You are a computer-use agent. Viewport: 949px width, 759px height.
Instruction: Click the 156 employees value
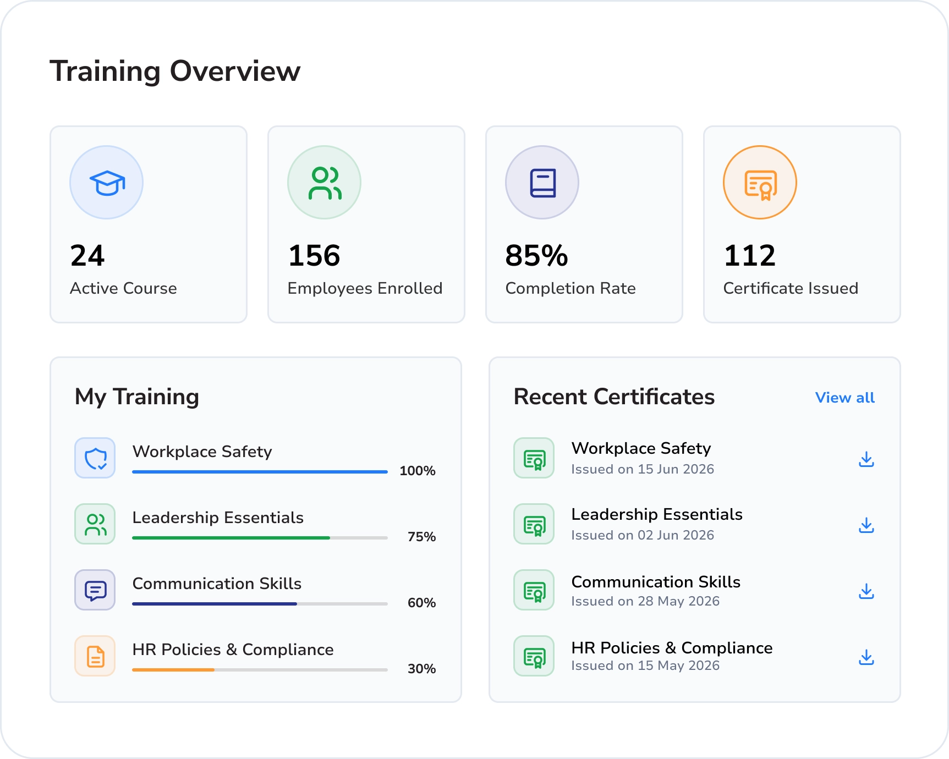(315, 256)
